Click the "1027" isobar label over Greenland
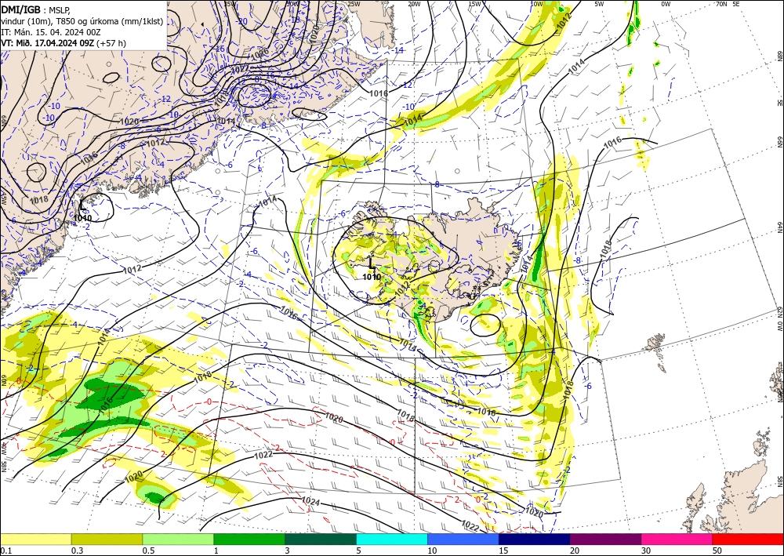Viewport: 784px width, 556px height. tap(241, 69)
